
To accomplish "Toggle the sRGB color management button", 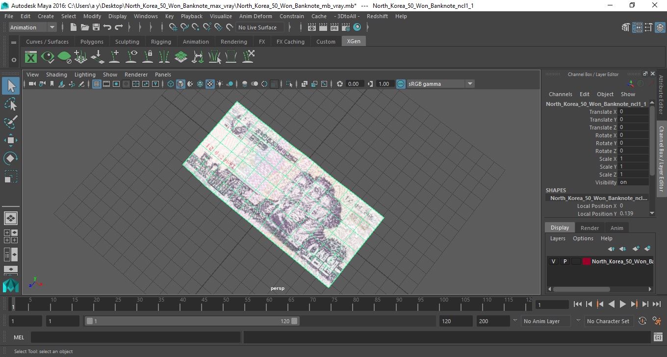I will 401,84.
